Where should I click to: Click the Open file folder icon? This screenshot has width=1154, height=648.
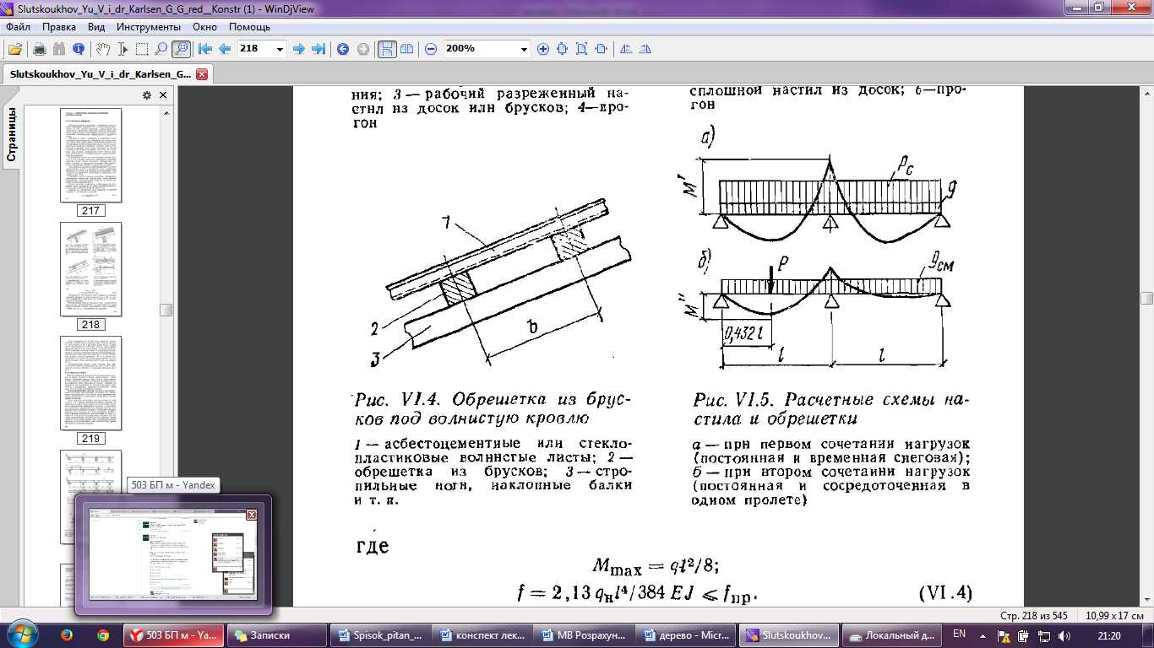pos(14,49)
